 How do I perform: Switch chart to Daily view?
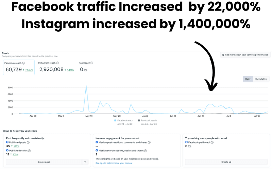(248, 79)
